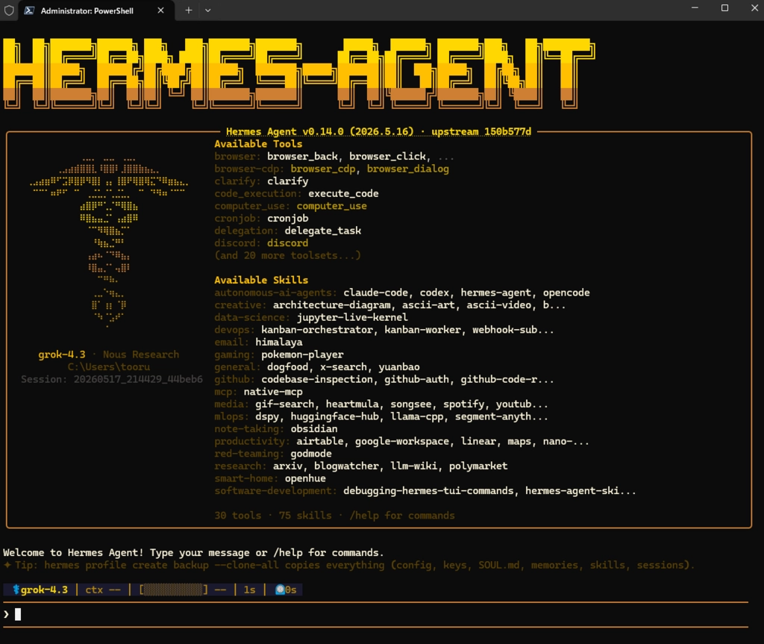Click the Available Tools heading
This screenshot has width=764, height=644.
[258, 144]
